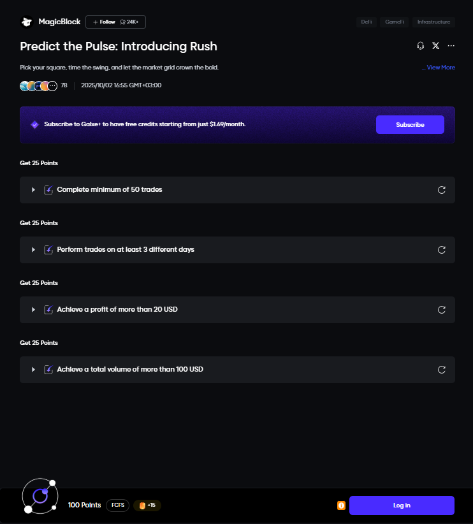This screenshot has height=524, width=473.
Task: Open the three-dot more options menu
Action: pyautogui.click(x=451, y=46)
